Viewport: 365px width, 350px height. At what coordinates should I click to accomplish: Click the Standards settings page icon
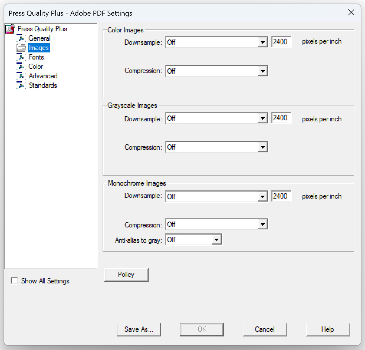pos(21,85)
